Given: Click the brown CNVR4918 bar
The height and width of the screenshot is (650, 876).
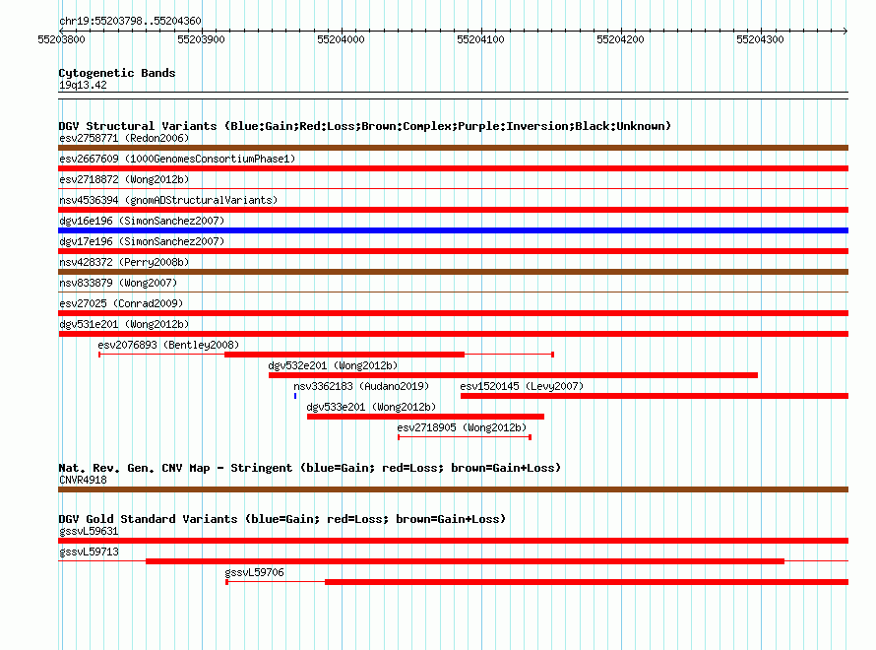Looking at the screenshot, I should click(x=453, y=489).
